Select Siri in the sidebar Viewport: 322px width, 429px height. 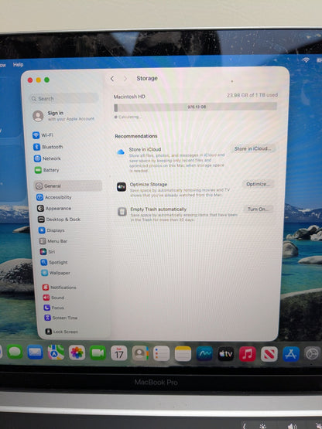pyautogui.click(x=48, y=252)
